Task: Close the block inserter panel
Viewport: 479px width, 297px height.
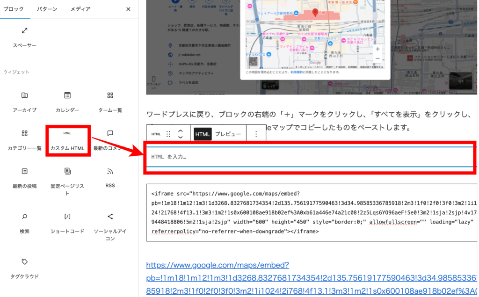Action: coord(128,9)
